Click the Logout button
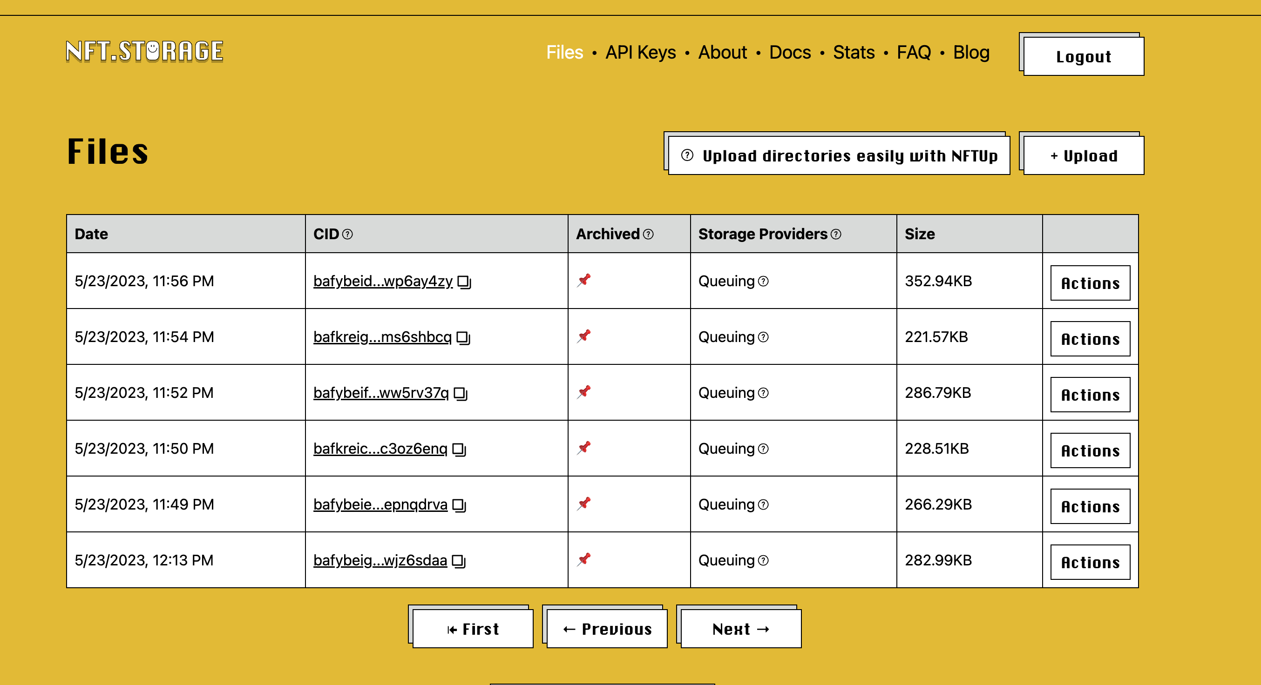 (x=1084, y=56)
